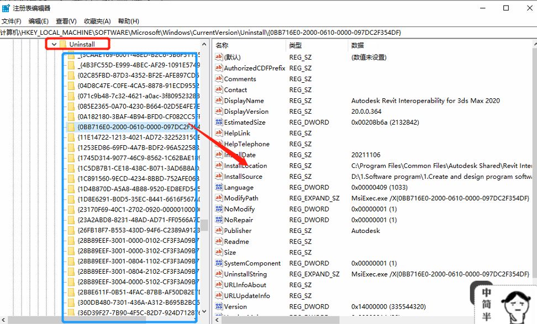Screen dimensions: 537x324
Task: Click the Uninstall folder icon in tree
Action: tap(63, 44)
